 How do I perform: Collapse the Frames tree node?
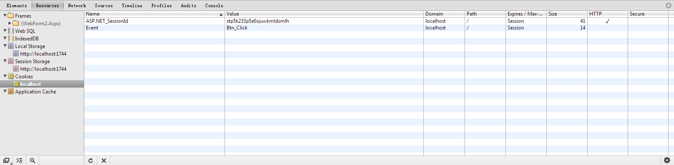[x=5, y=16]
